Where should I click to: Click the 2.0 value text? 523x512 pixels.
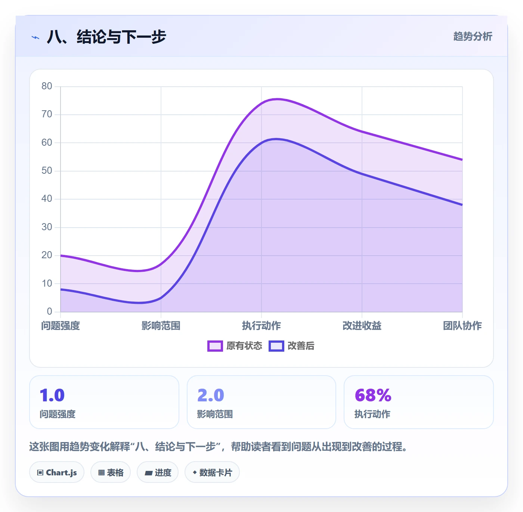211,395
